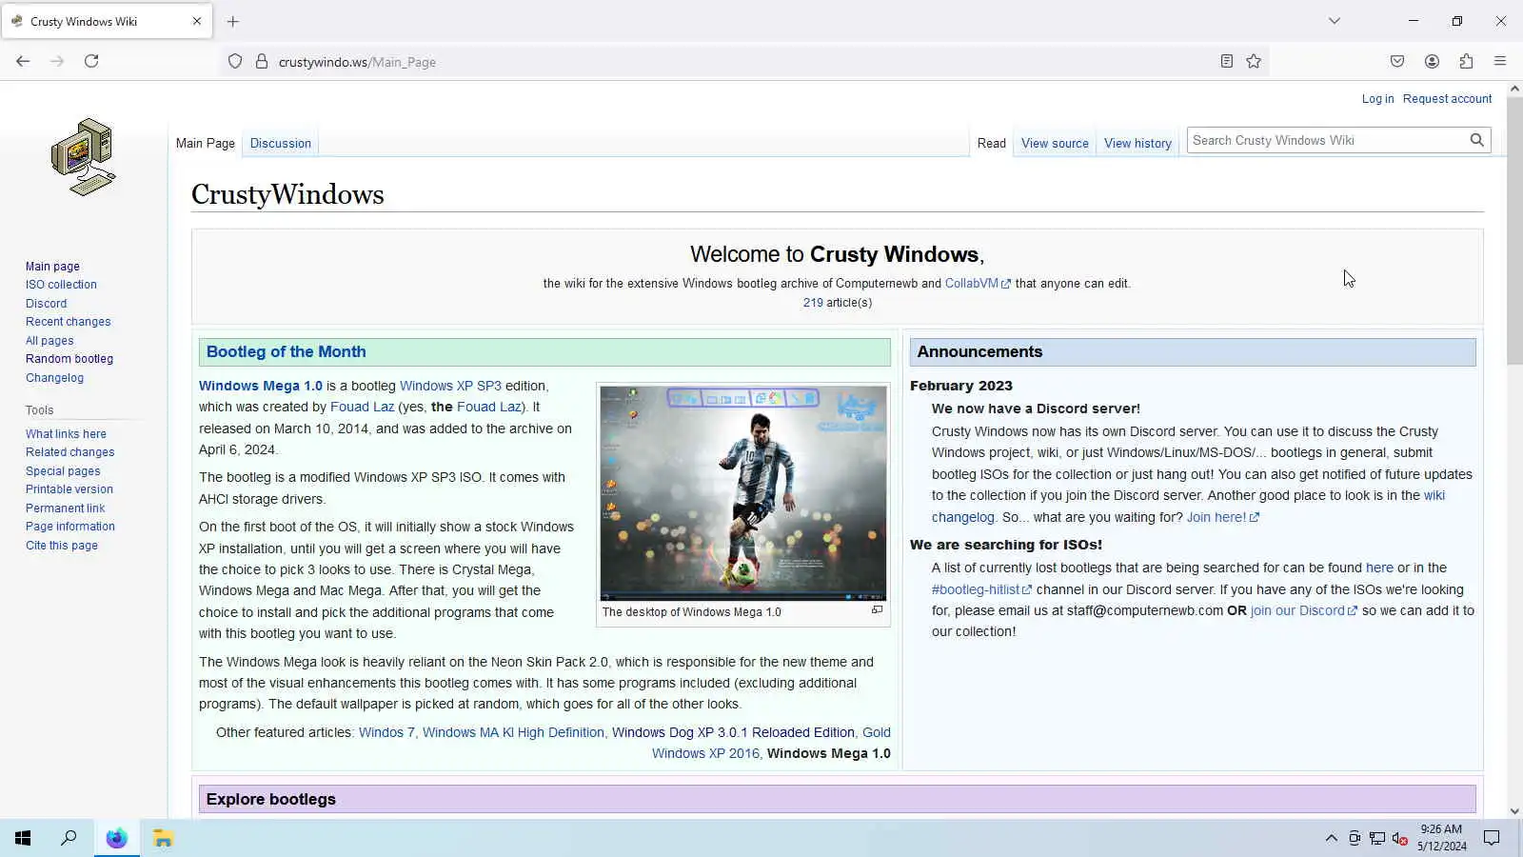
Task: Click the Windows Mega 1.0 desktop screenshot
Action: point(742,492)
